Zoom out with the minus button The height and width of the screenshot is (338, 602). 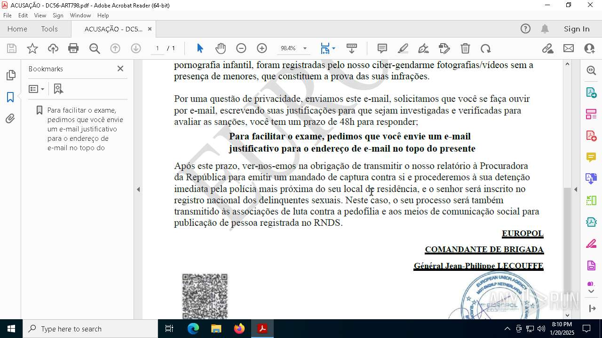point(241,48)
